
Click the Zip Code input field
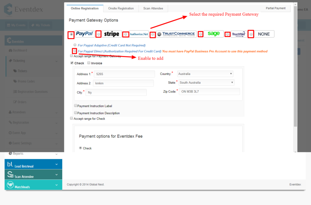click(209, 92)
